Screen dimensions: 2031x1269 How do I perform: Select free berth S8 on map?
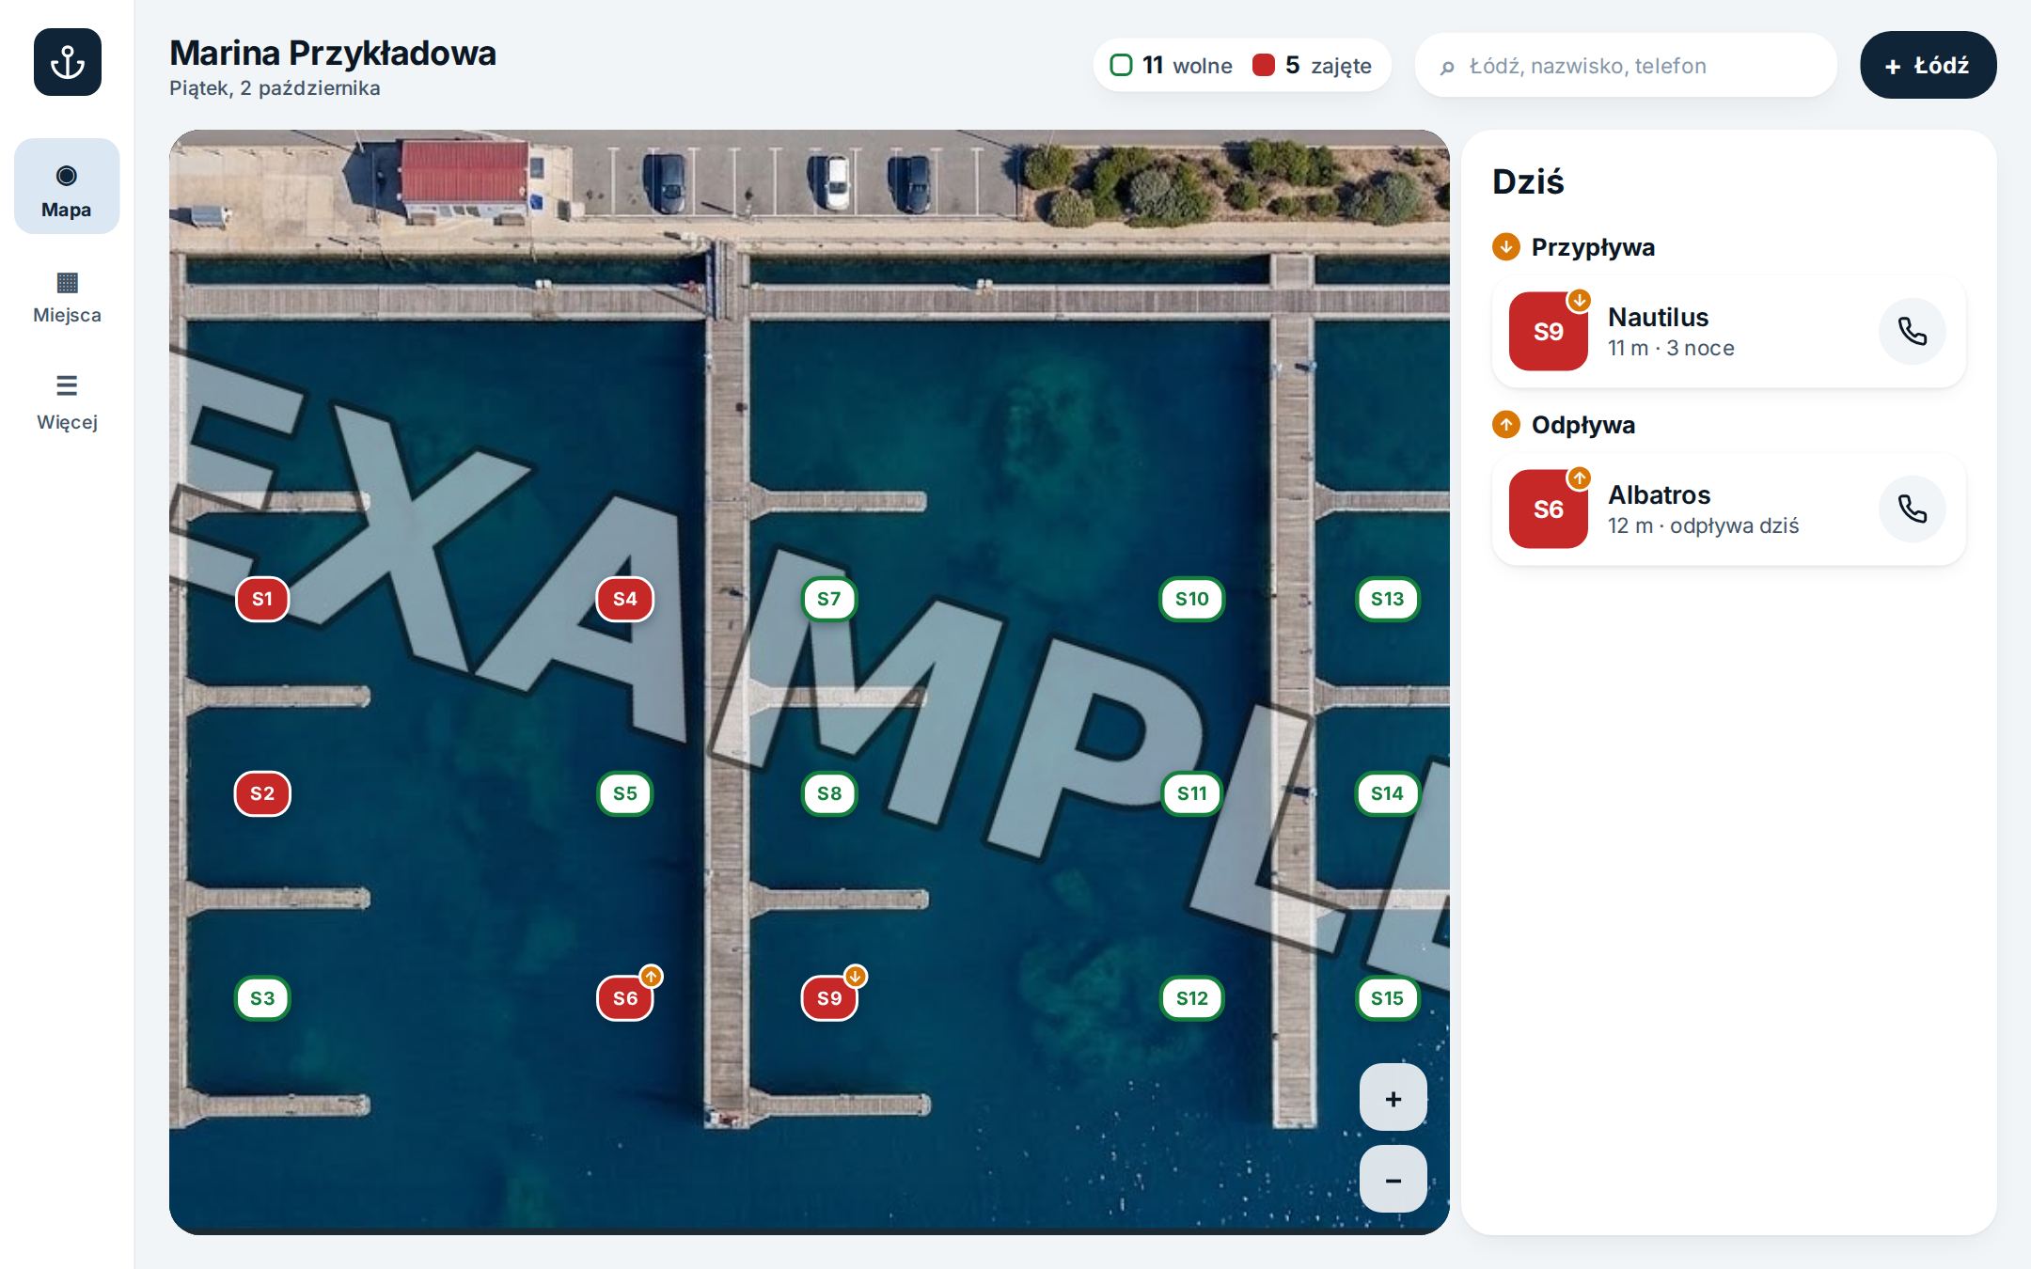828,794
